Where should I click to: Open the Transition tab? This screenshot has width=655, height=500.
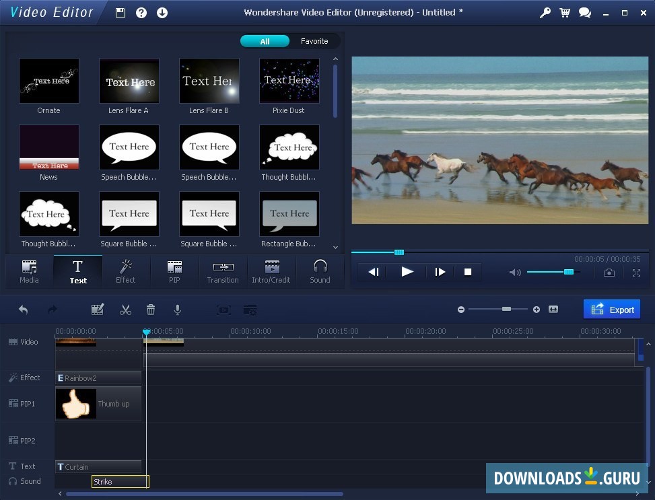point(223,271)
